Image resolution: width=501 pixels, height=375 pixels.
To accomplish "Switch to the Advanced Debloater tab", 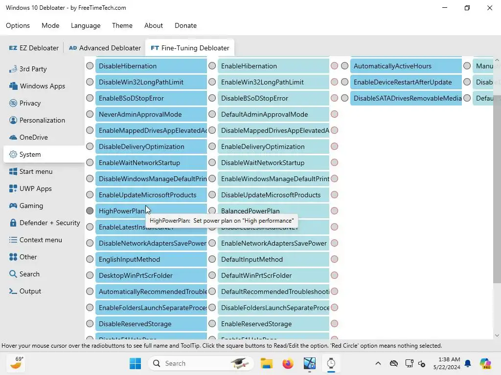I will (105, 48).
